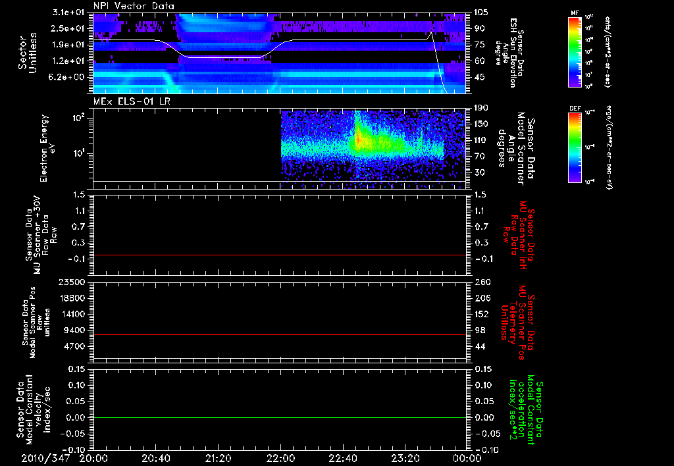Click the 23:20 time axis label
This screenshot has height=466, width=674.
405,458
